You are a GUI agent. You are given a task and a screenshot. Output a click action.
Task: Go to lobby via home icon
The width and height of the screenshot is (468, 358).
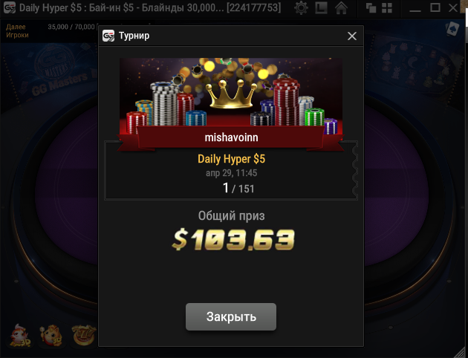pyautogui.click(x=341, y=7)
